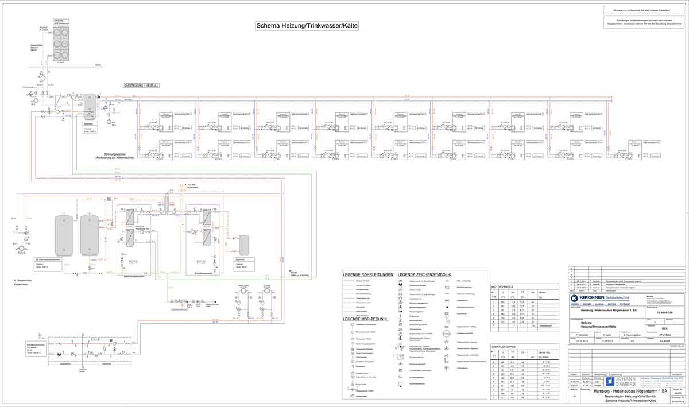689x407 pixels.
Task: Click the Kirchner Gebäudetechnik logo icon
Action: pos(574,299)
